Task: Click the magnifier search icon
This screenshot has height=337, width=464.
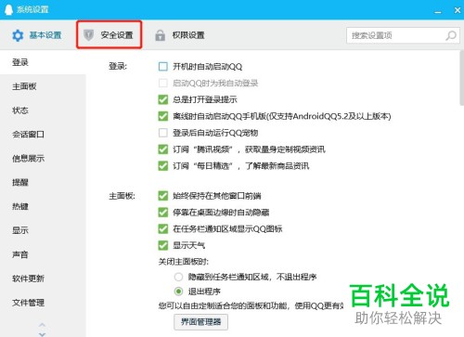Action: tap(451, 35)
